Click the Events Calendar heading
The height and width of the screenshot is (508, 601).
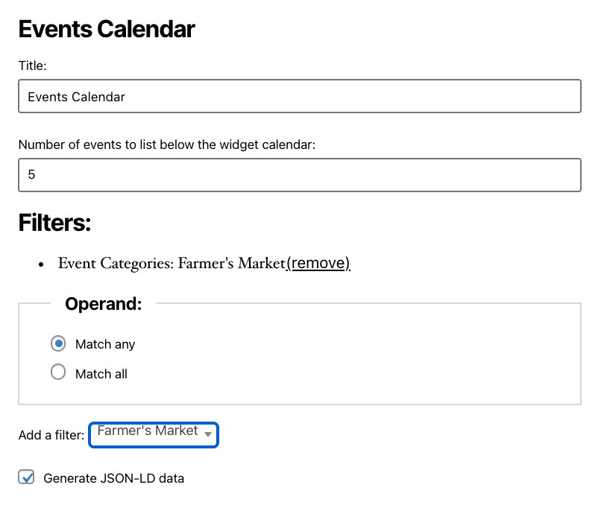[107, 30]
